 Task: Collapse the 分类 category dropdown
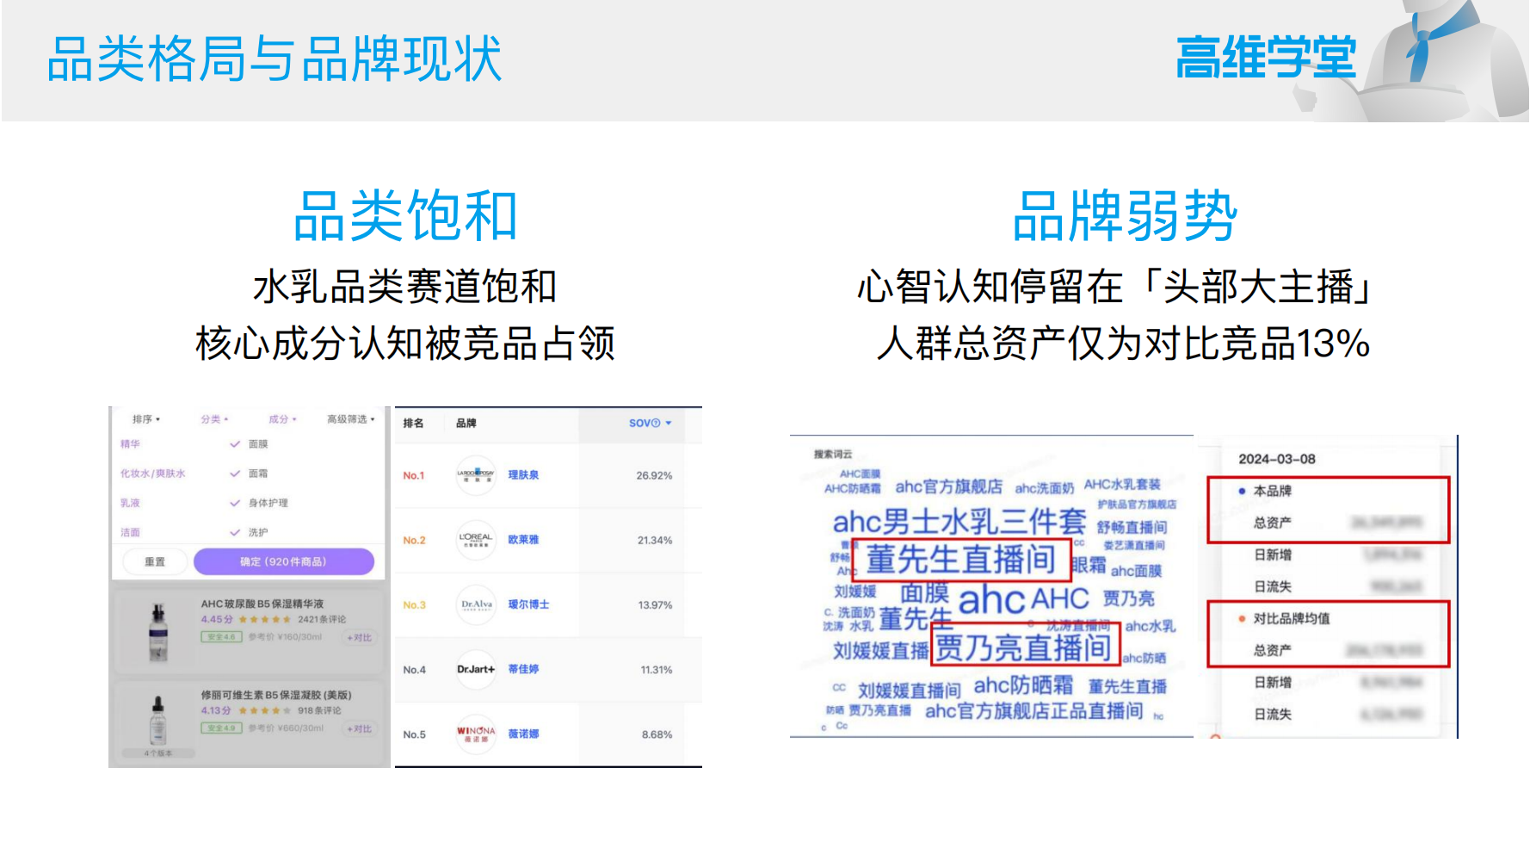coord(214,419)
